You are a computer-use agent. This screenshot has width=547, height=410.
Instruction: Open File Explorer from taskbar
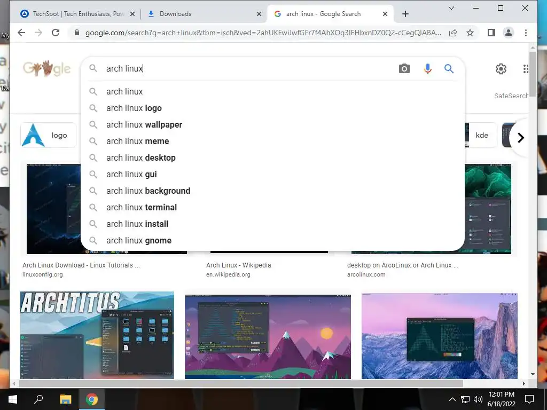[65, 399]
